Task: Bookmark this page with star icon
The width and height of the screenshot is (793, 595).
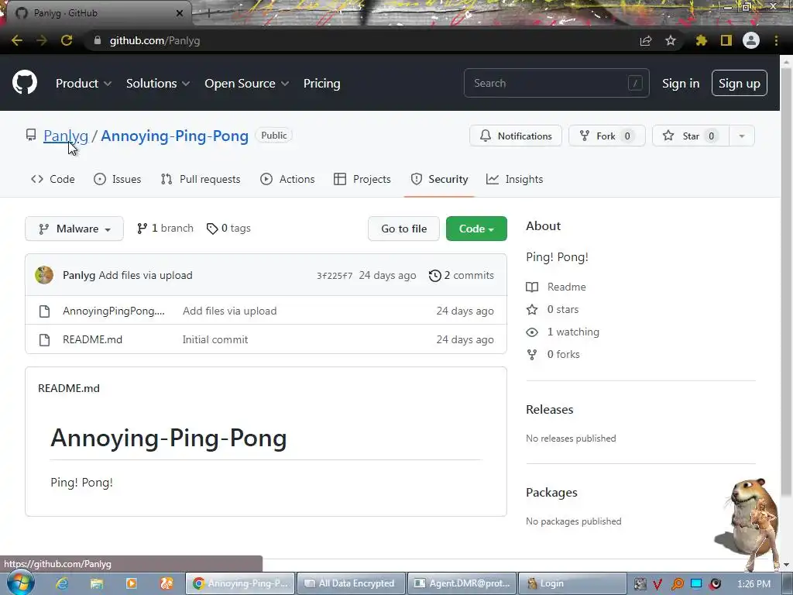Action: point(671,40)
